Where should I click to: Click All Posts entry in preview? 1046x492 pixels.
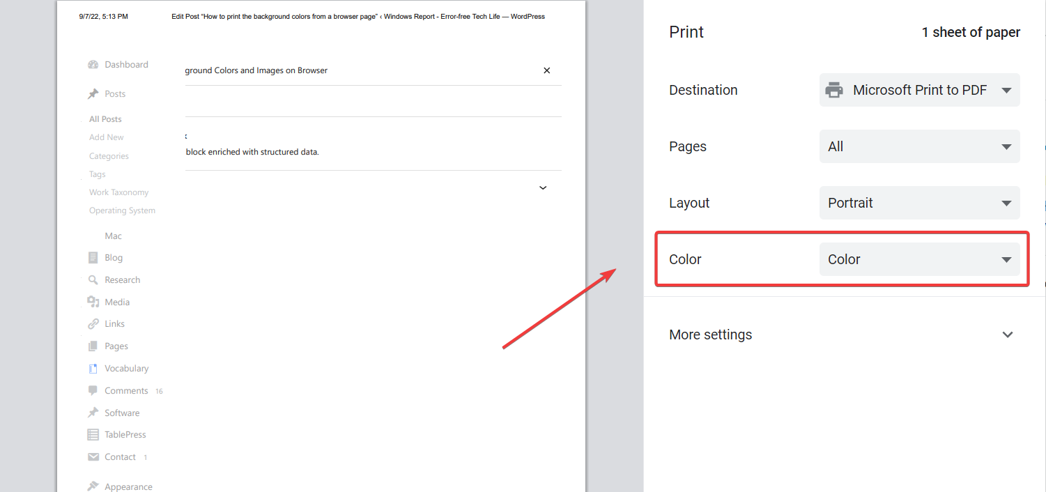105,119
